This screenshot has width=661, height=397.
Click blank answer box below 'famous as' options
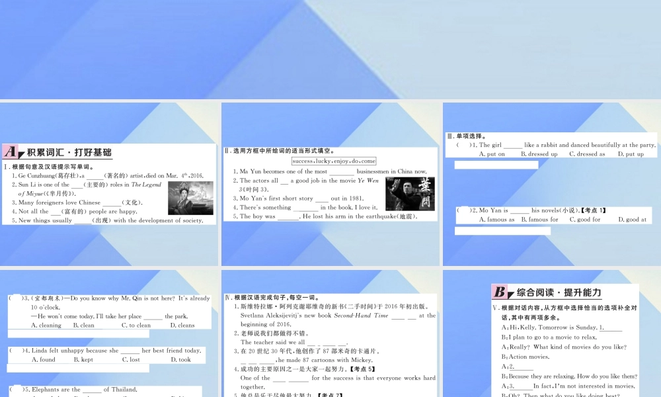(502, 231)
